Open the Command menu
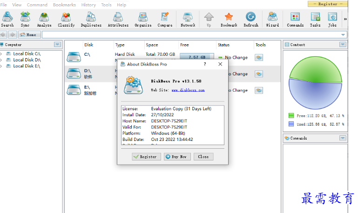 pos(37,5)
